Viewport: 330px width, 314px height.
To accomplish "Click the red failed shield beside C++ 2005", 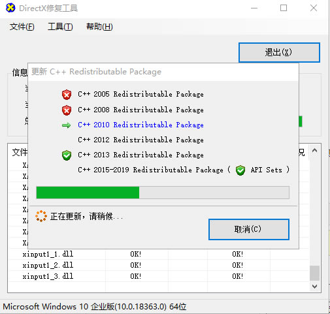I will (67, 95).
